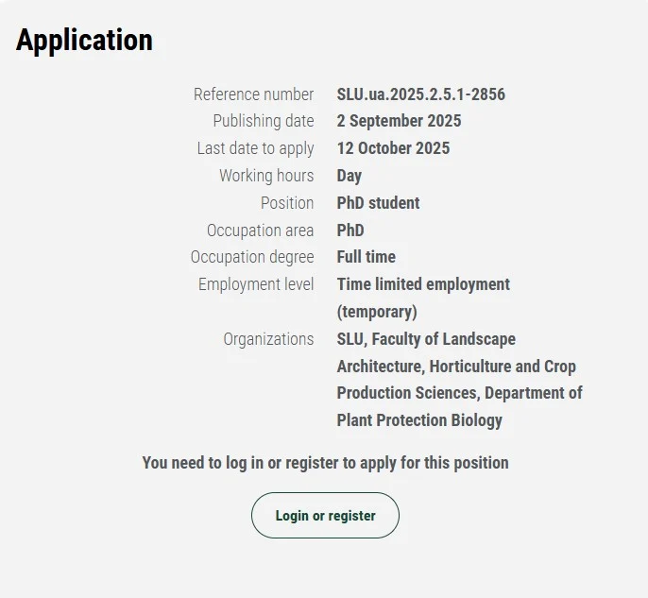Viewport: 648px width, 598px height.
Task: Click the Working hours label
Action: [x=266, y=176]
